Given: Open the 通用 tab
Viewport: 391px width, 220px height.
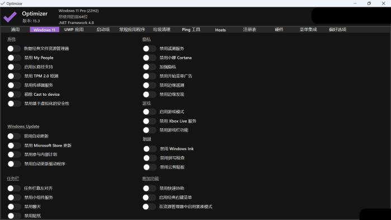Looking at the screenshot, I should coord(15,30).
